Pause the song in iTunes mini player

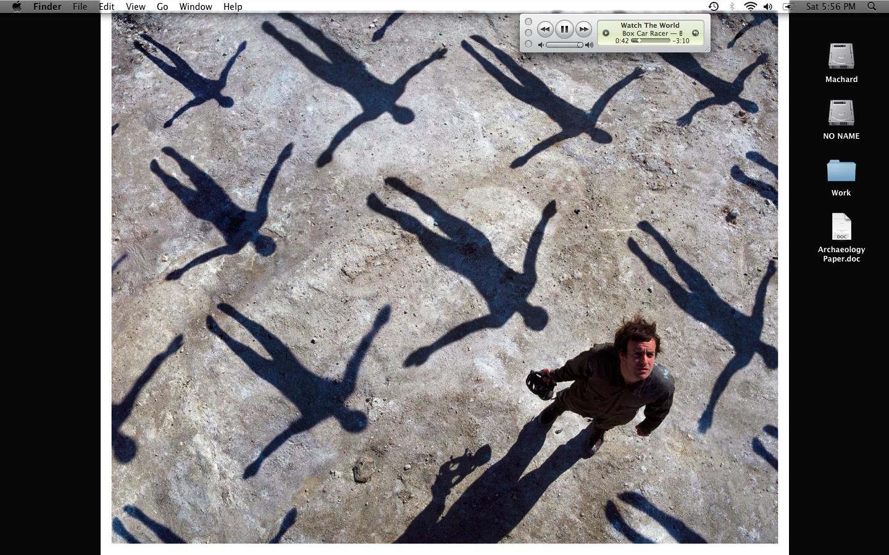(x=564, y=29)
